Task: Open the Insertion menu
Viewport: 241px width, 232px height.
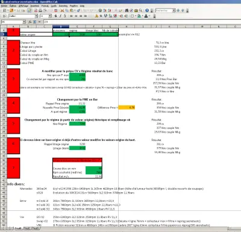Action: 35,6
